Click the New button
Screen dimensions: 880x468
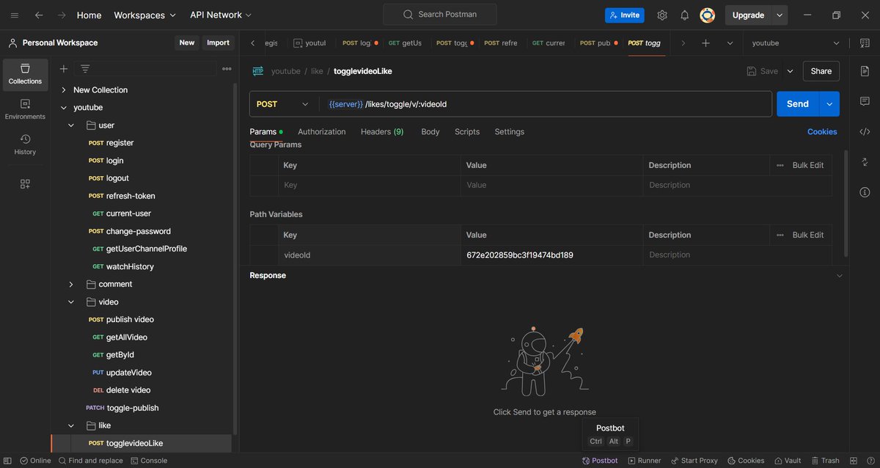[187, 43]
